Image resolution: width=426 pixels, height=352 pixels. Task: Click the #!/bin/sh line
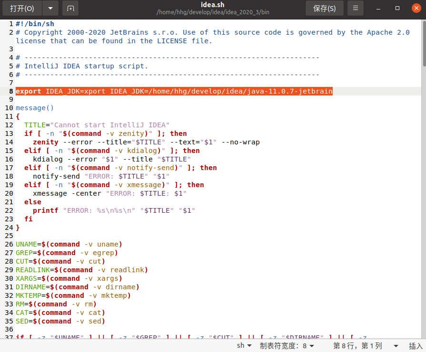pos(35,24)
